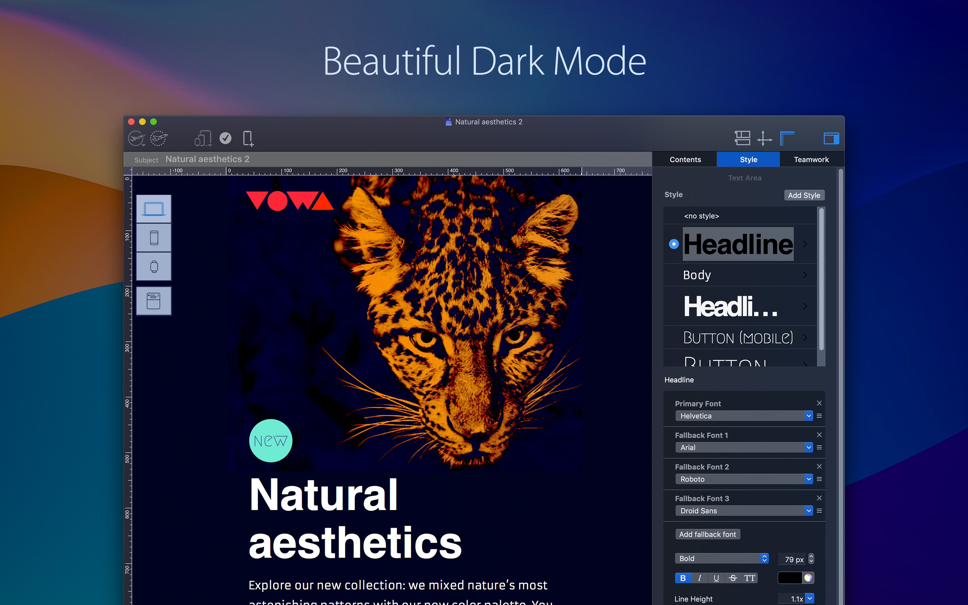
Task: Click document icon in window title
Action: coord(448,122)
